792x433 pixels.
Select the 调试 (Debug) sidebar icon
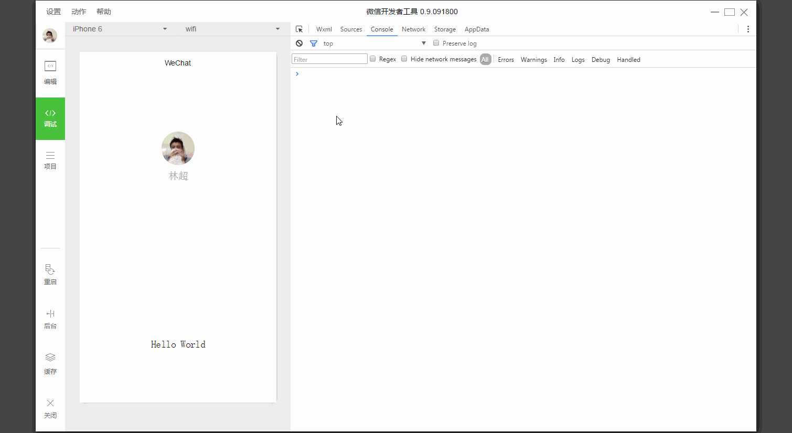50,118
